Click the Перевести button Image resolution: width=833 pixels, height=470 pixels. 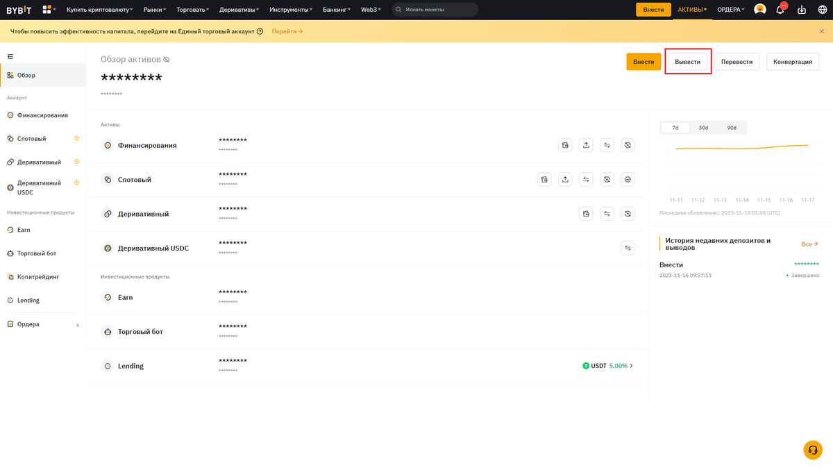(737, 62)
